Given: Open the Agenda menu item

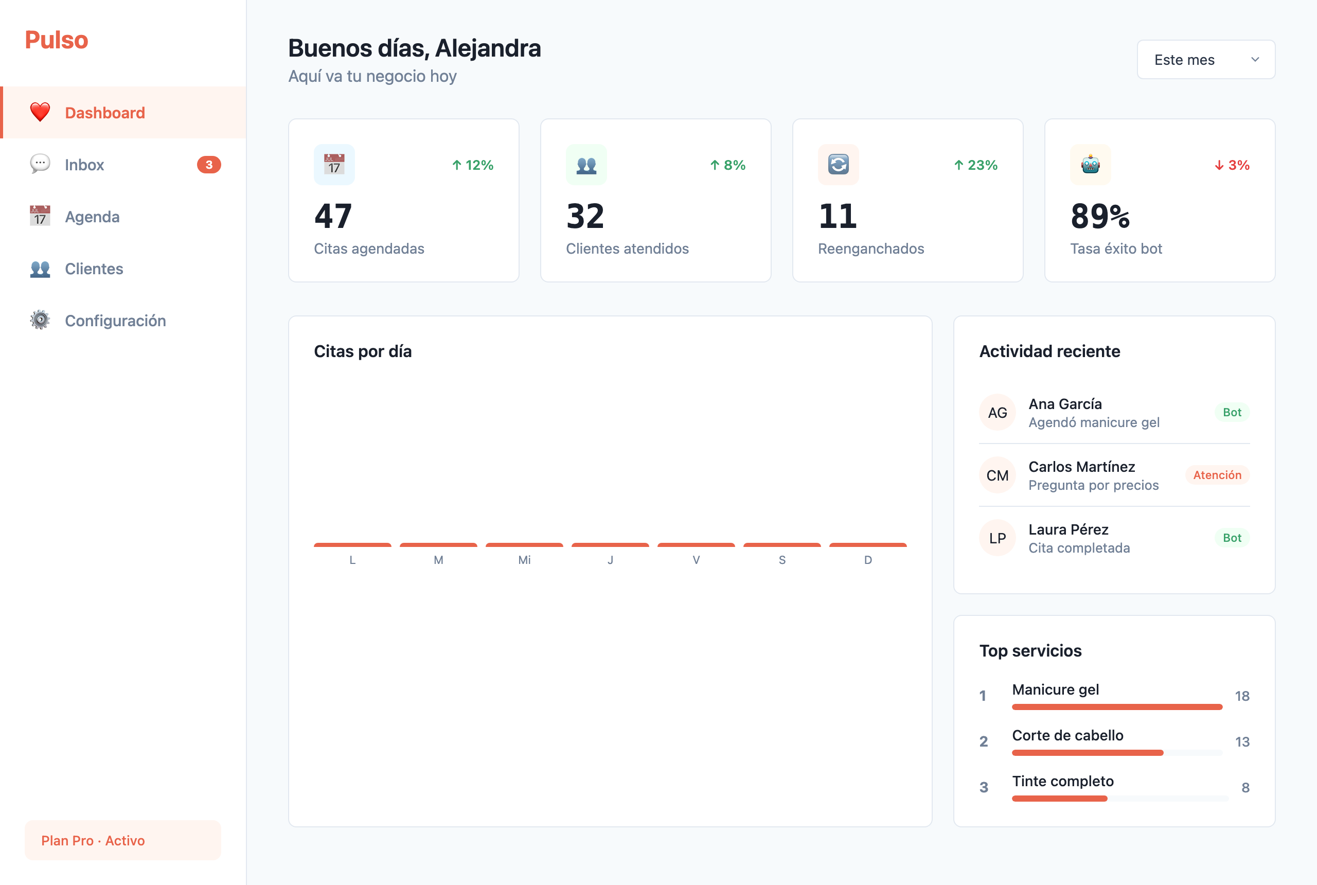Looking at the screenshot, I should pyautogui.click(x=123, y=216).
